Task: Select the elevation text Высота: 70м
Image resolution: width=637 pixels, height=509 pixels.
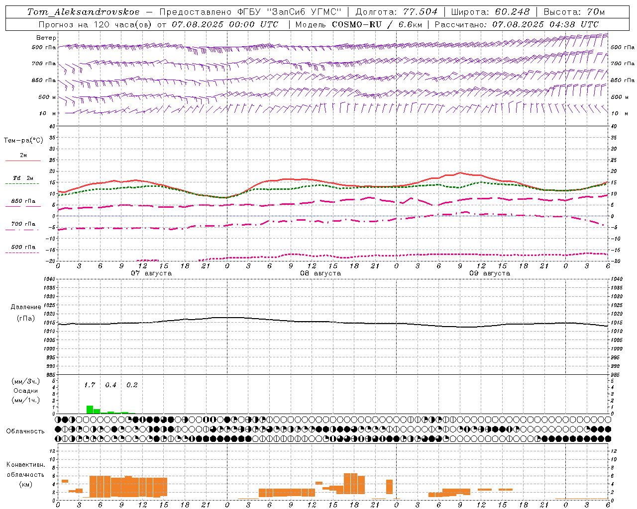Action: tap(574, 12)
